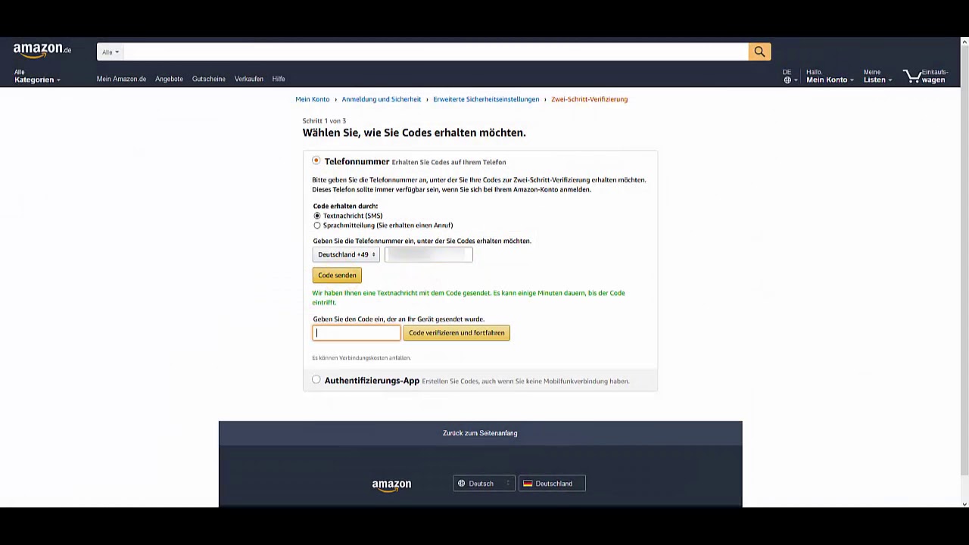Image resolution: width=969 pixels, height=545 pixels.
Task: Expand the Meine Listen menu
Action: (x=877, y=76)
